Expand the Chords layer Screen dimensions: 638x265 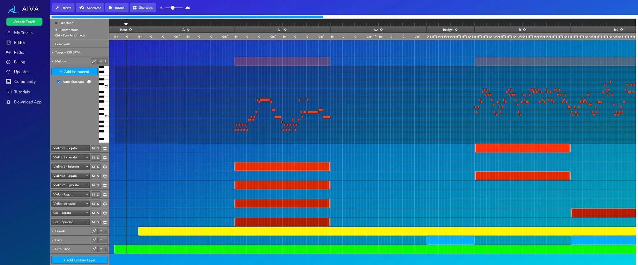[52, 231]
